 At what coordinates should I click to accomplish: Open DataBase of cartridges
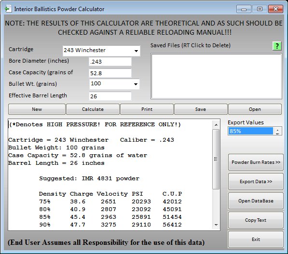[x=256, y=201]
